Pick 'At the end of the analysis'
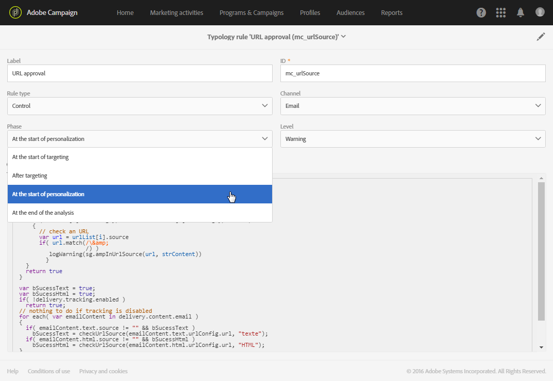Image resolution: width=553 pixels, height=381 pixels. (139, 213)
